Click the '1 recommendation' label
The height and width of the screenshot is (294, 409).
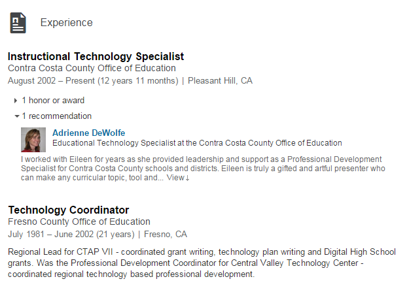click(57, 116)
